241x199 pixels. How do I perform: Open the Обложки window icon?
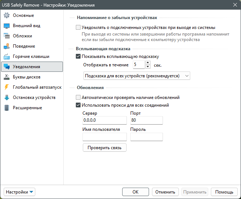click(7, 36)
